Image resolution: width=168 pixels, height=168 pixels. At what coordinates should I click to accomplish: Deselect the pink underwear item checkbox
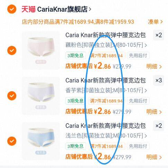click(x=12, y=50)
